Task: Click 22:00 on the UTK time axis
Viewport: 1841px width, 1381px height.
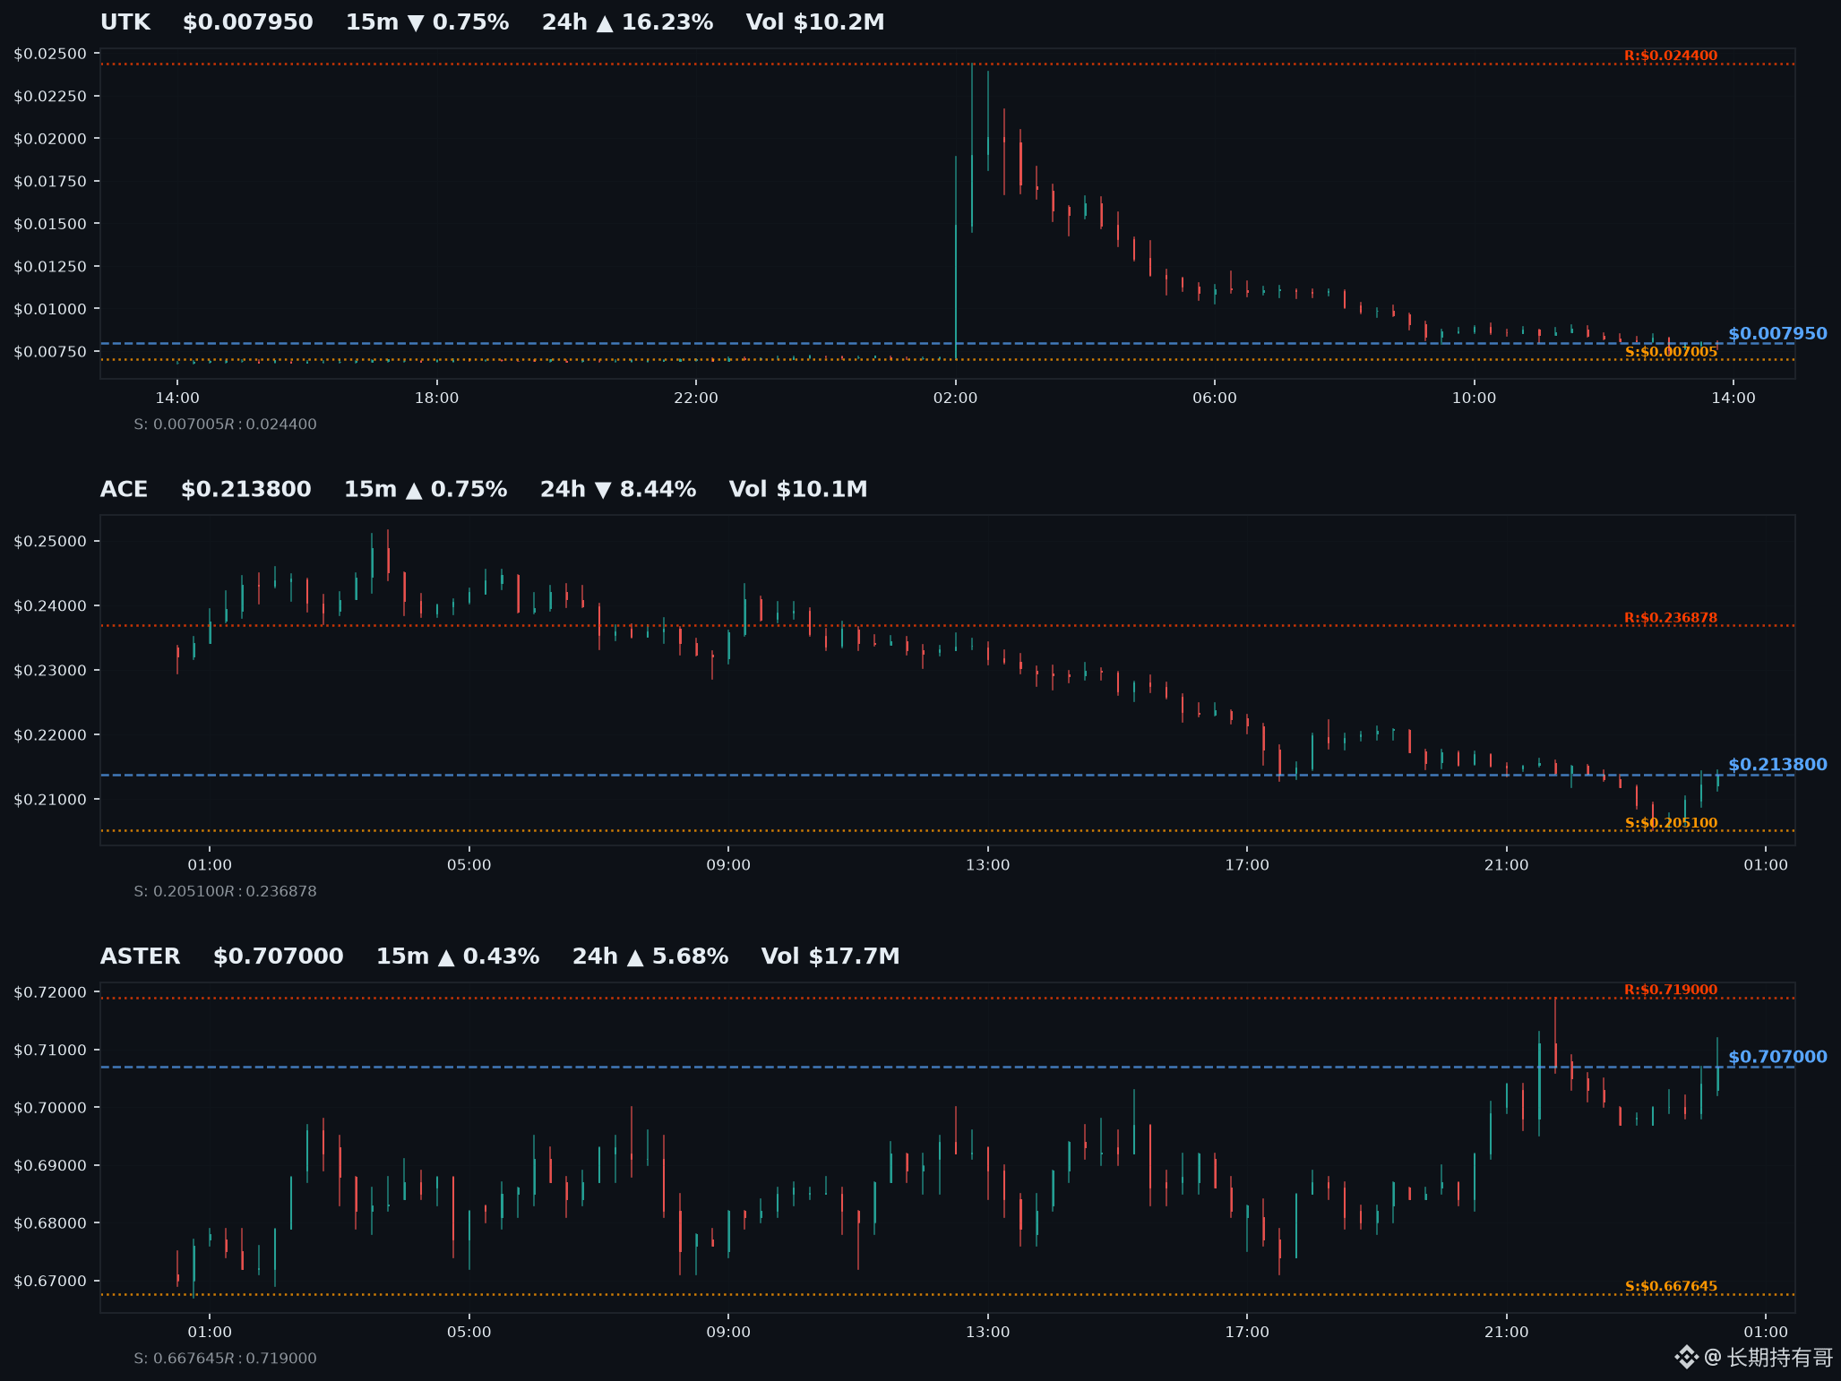Action: [x=696, y=399]
